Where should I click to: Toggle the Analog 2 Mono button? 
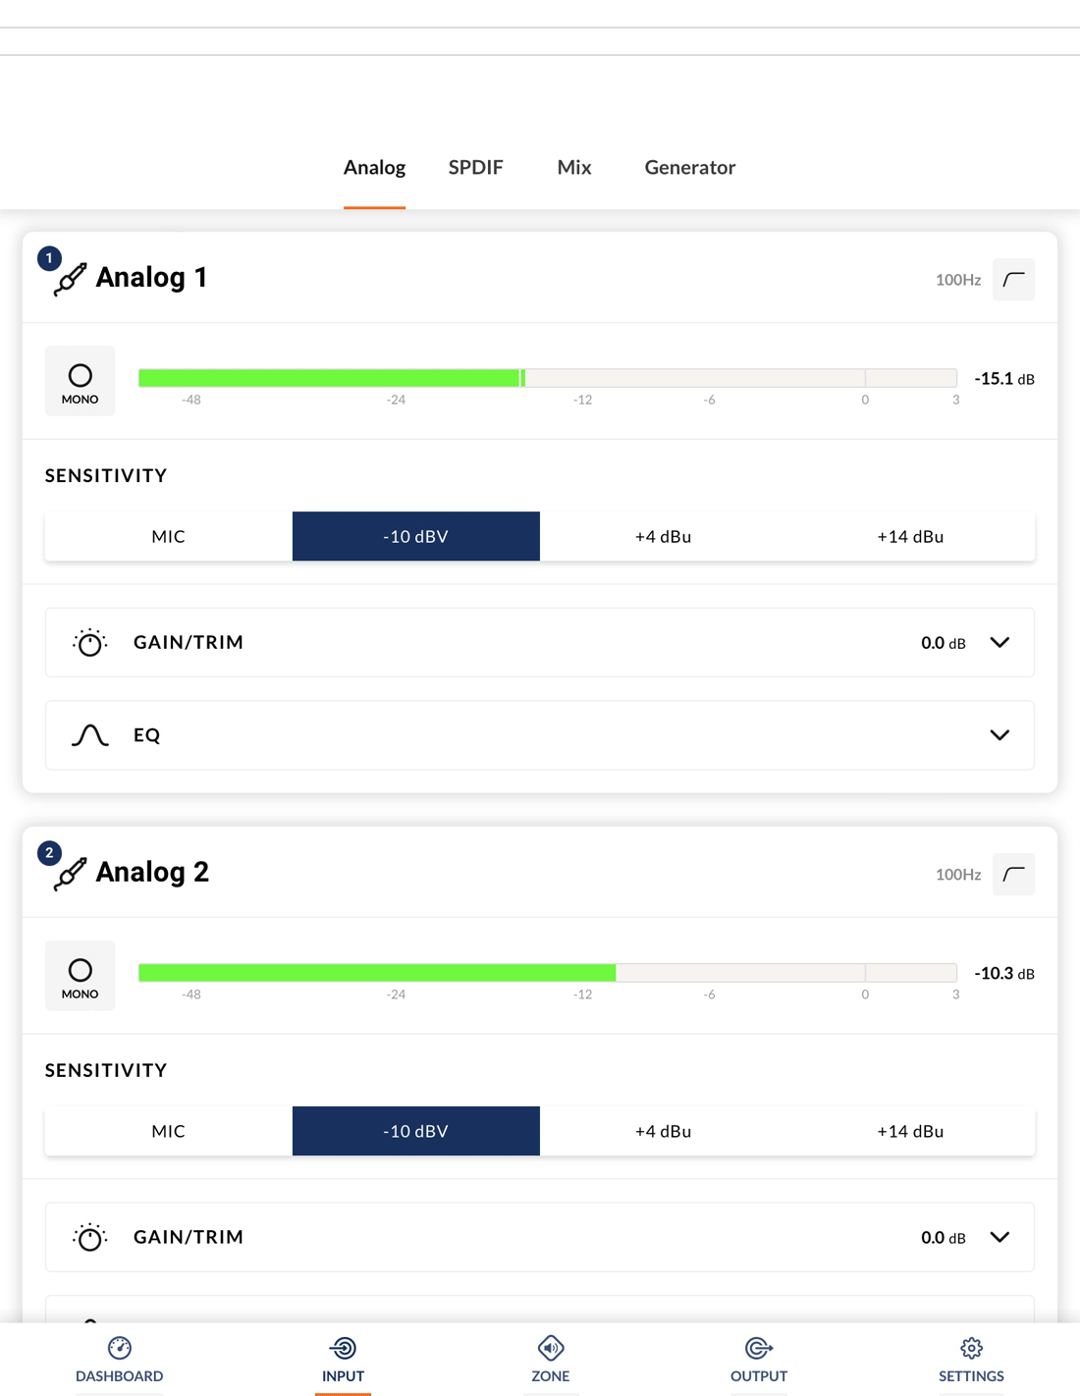click(x=81, y=976)
